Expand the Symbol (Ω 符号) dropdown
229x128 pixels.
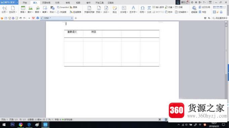point(145,12)
